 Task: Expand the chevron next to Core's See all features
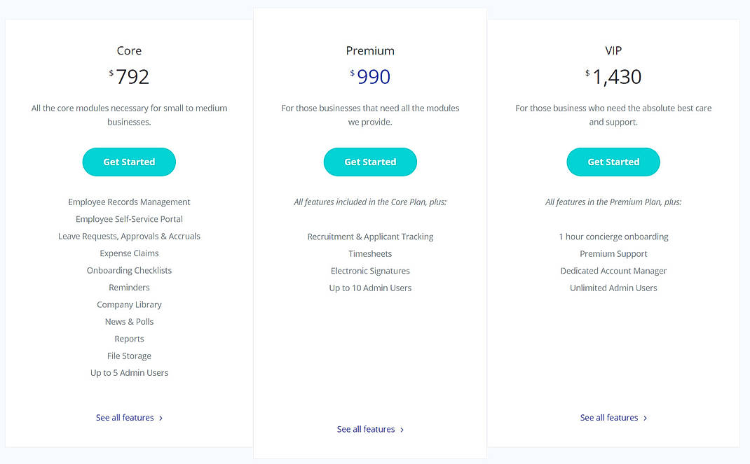[x=161, y=417]
